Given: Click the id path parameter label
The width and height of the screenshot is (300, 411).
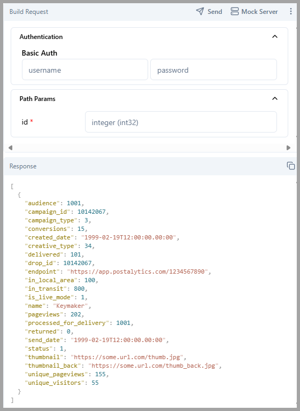Looking at the screenshot, I should (x=25, y=122).
